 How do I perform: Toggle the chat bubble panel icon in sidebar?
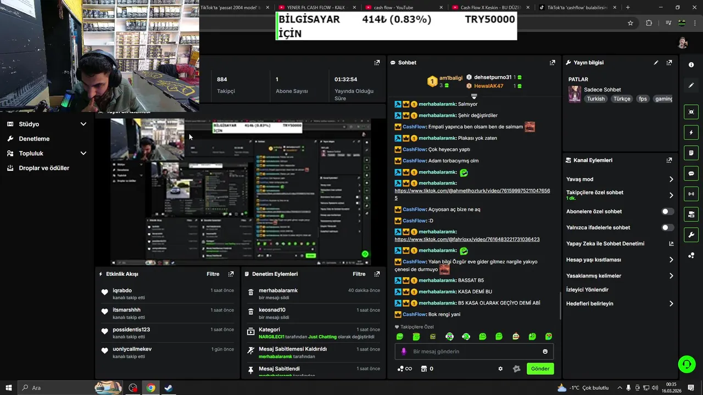point(691,173)
